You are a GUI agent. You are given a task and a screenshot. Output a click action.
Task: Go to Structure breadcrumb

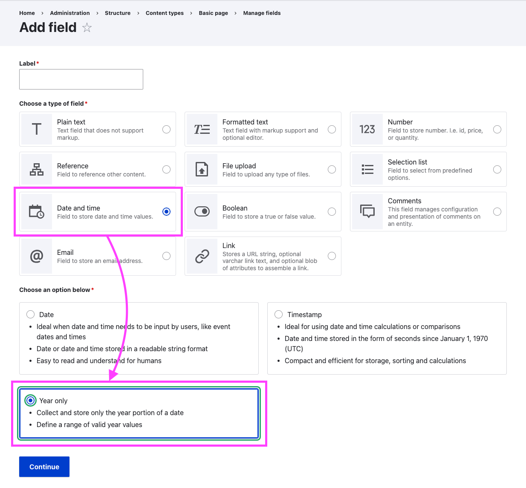pos(118,13)
